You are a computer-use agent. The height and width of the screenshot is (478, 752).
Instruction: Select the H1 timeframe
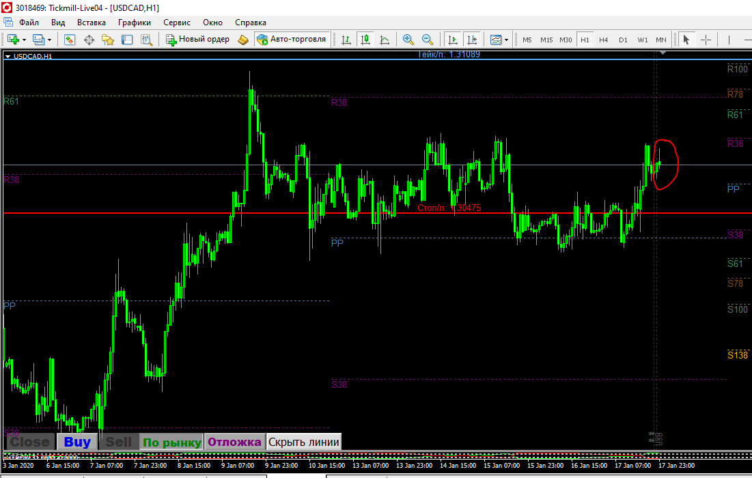pos(585,40)
